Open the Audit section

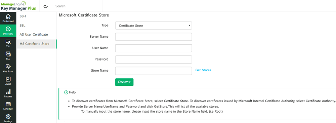tap(8, 81)
